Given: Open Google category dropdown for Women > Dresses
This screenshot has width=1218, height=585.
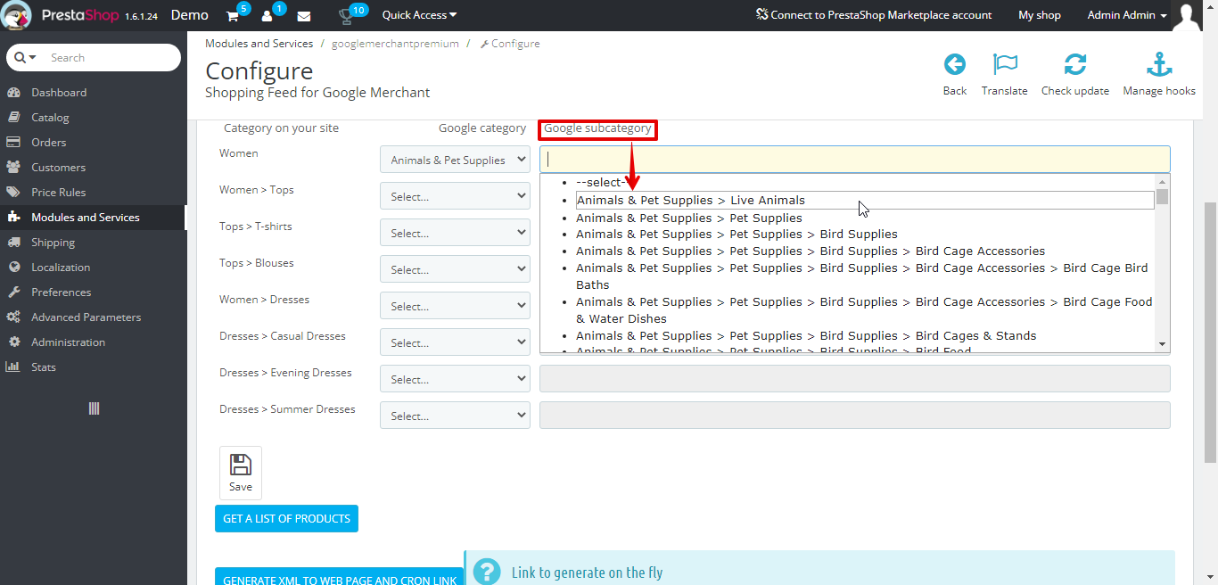Looking at the screenshot, I should tap(456, 306).
